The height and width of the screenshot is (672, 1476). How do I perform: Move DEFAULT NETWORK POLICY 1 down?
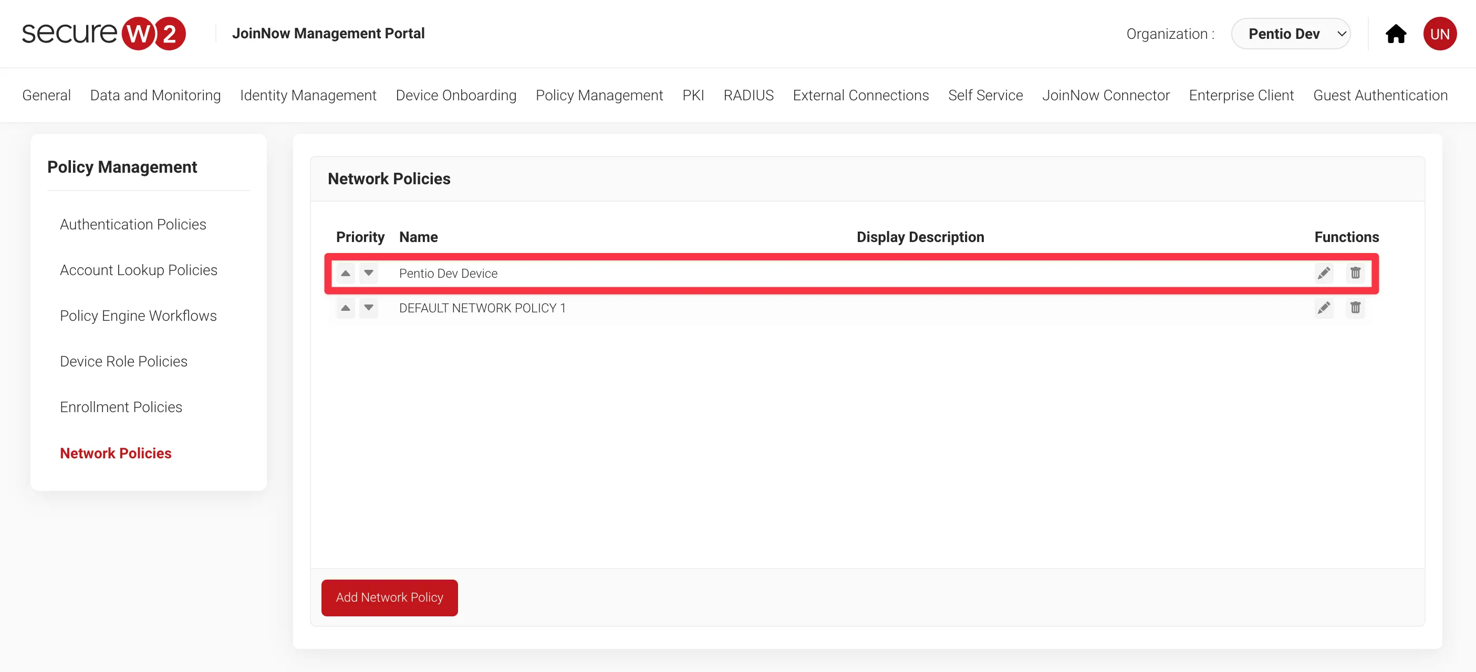(369, 308)
